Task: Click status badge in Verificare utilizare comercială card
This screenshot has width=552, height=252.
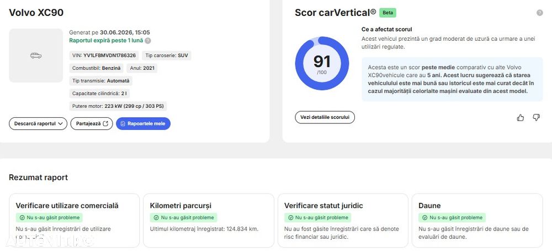Action: point(49,217)
